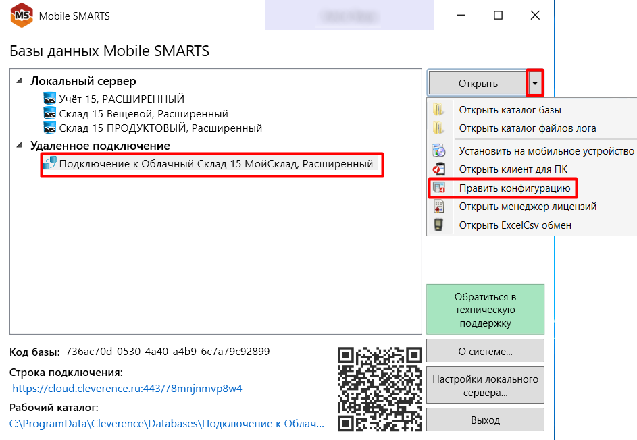Click the Код базы label
The image size is (637, 440).
click(34, 352)
